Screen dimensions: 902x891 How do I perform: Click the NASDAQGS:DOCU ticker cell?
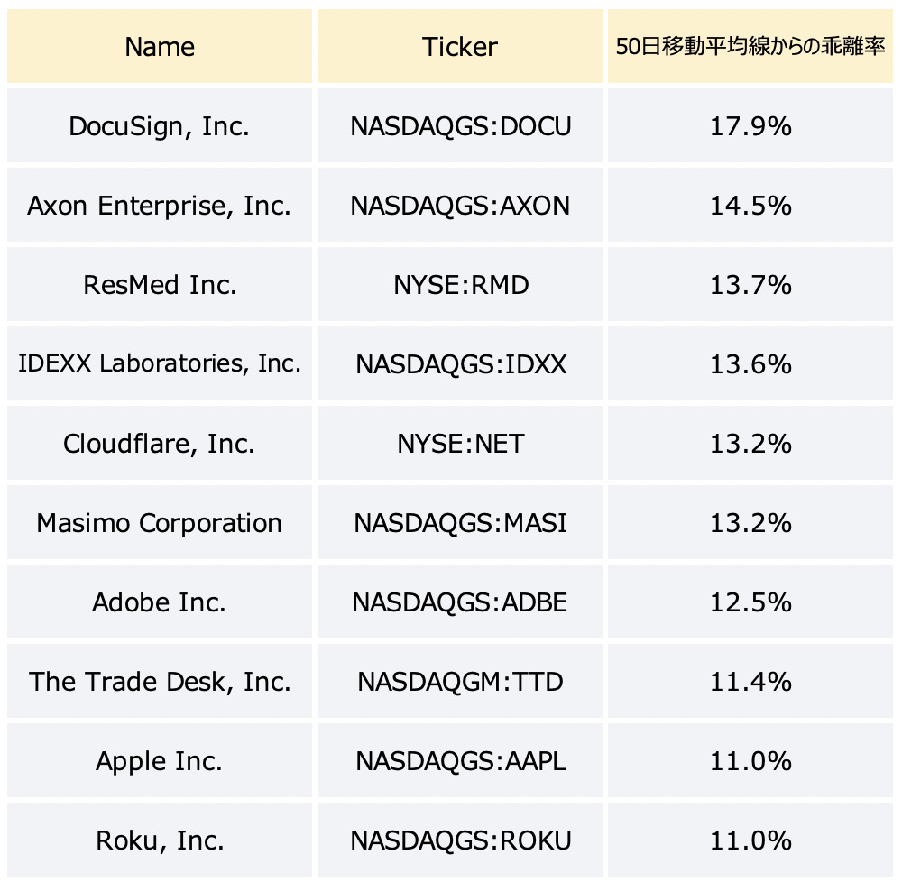tap(460, 125)
